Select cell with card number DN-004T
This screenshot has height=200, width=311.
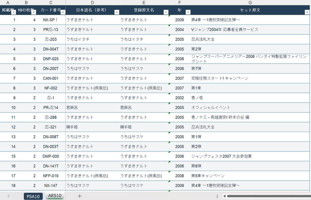[x=51, y=49]
